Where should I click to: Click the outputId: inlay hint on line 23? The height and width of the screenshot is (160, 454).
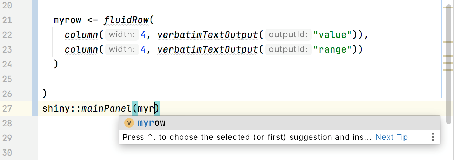(x=288, y=49)
